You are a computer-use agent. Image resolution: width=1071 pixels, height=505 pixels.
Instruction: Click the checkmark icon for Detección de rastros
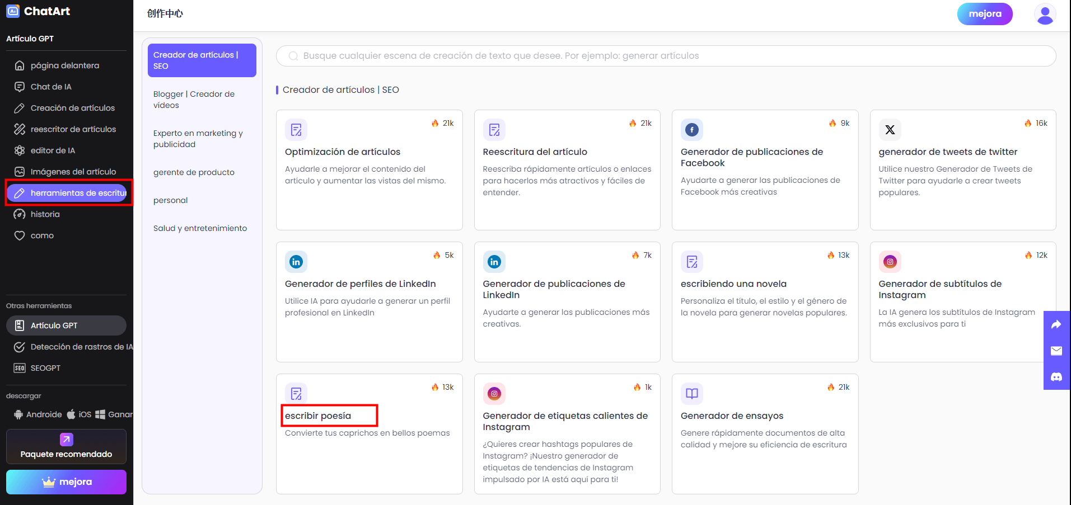pos(20,347)
